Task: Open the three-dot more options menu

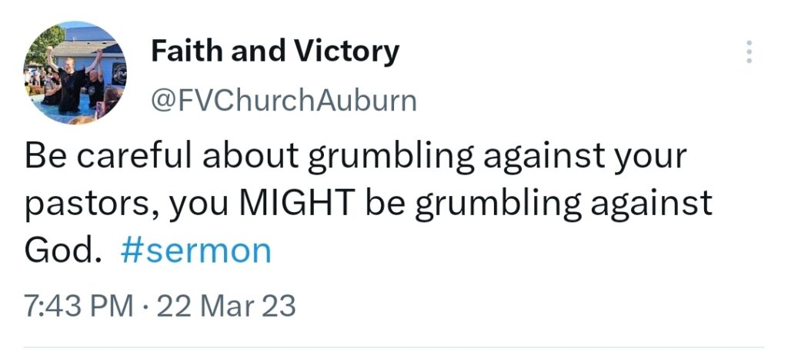Action: (x=749, y=51)
